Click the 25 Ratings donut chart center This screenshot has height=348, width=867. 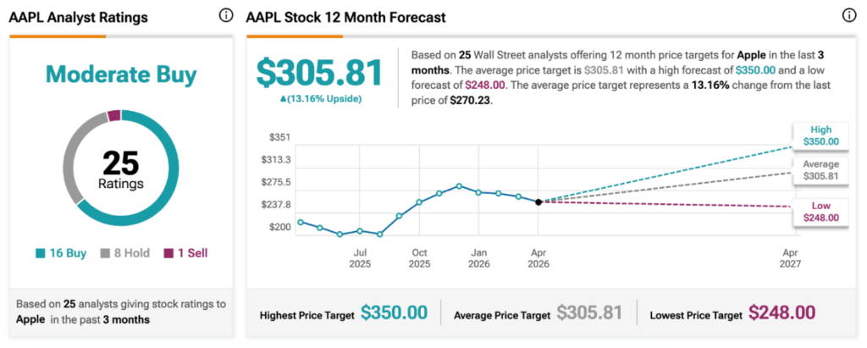pyautogui.click(x=120, y=169)
